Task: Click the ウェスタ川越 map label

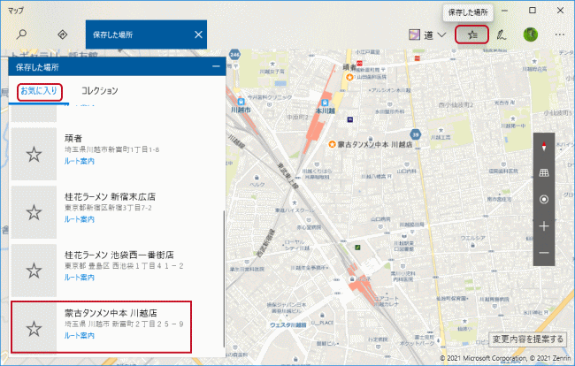Action: point(287,325)
